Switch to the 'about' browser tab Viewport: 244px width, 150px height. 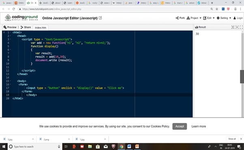pos(56,3)
